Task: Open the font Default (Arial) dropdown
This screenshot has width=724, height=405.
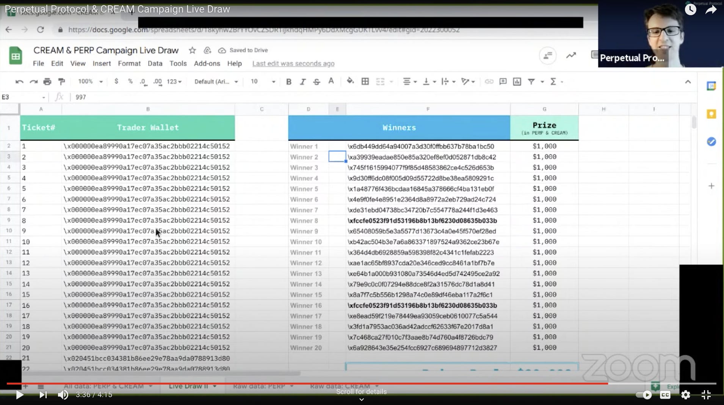Action: (x=216, y=81)
